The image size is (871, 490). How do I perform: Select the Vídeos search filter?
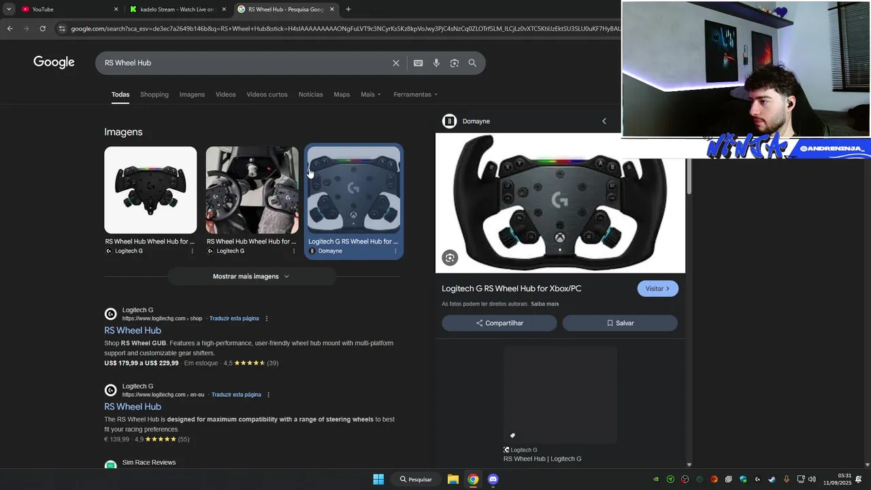pos(226,95)
